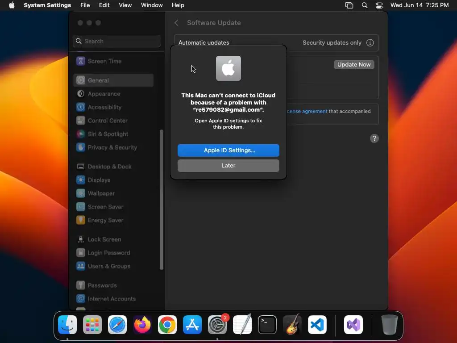The width and height of the screenshot is (457, 343).
Task: Open Users & Groups settings
Action: [x=113, y=266]
